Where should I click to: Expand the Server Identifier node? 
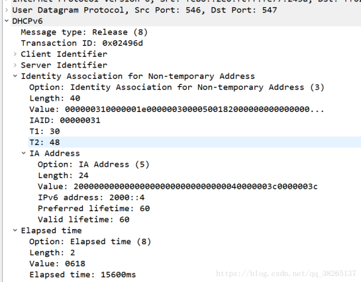[15, 65]
